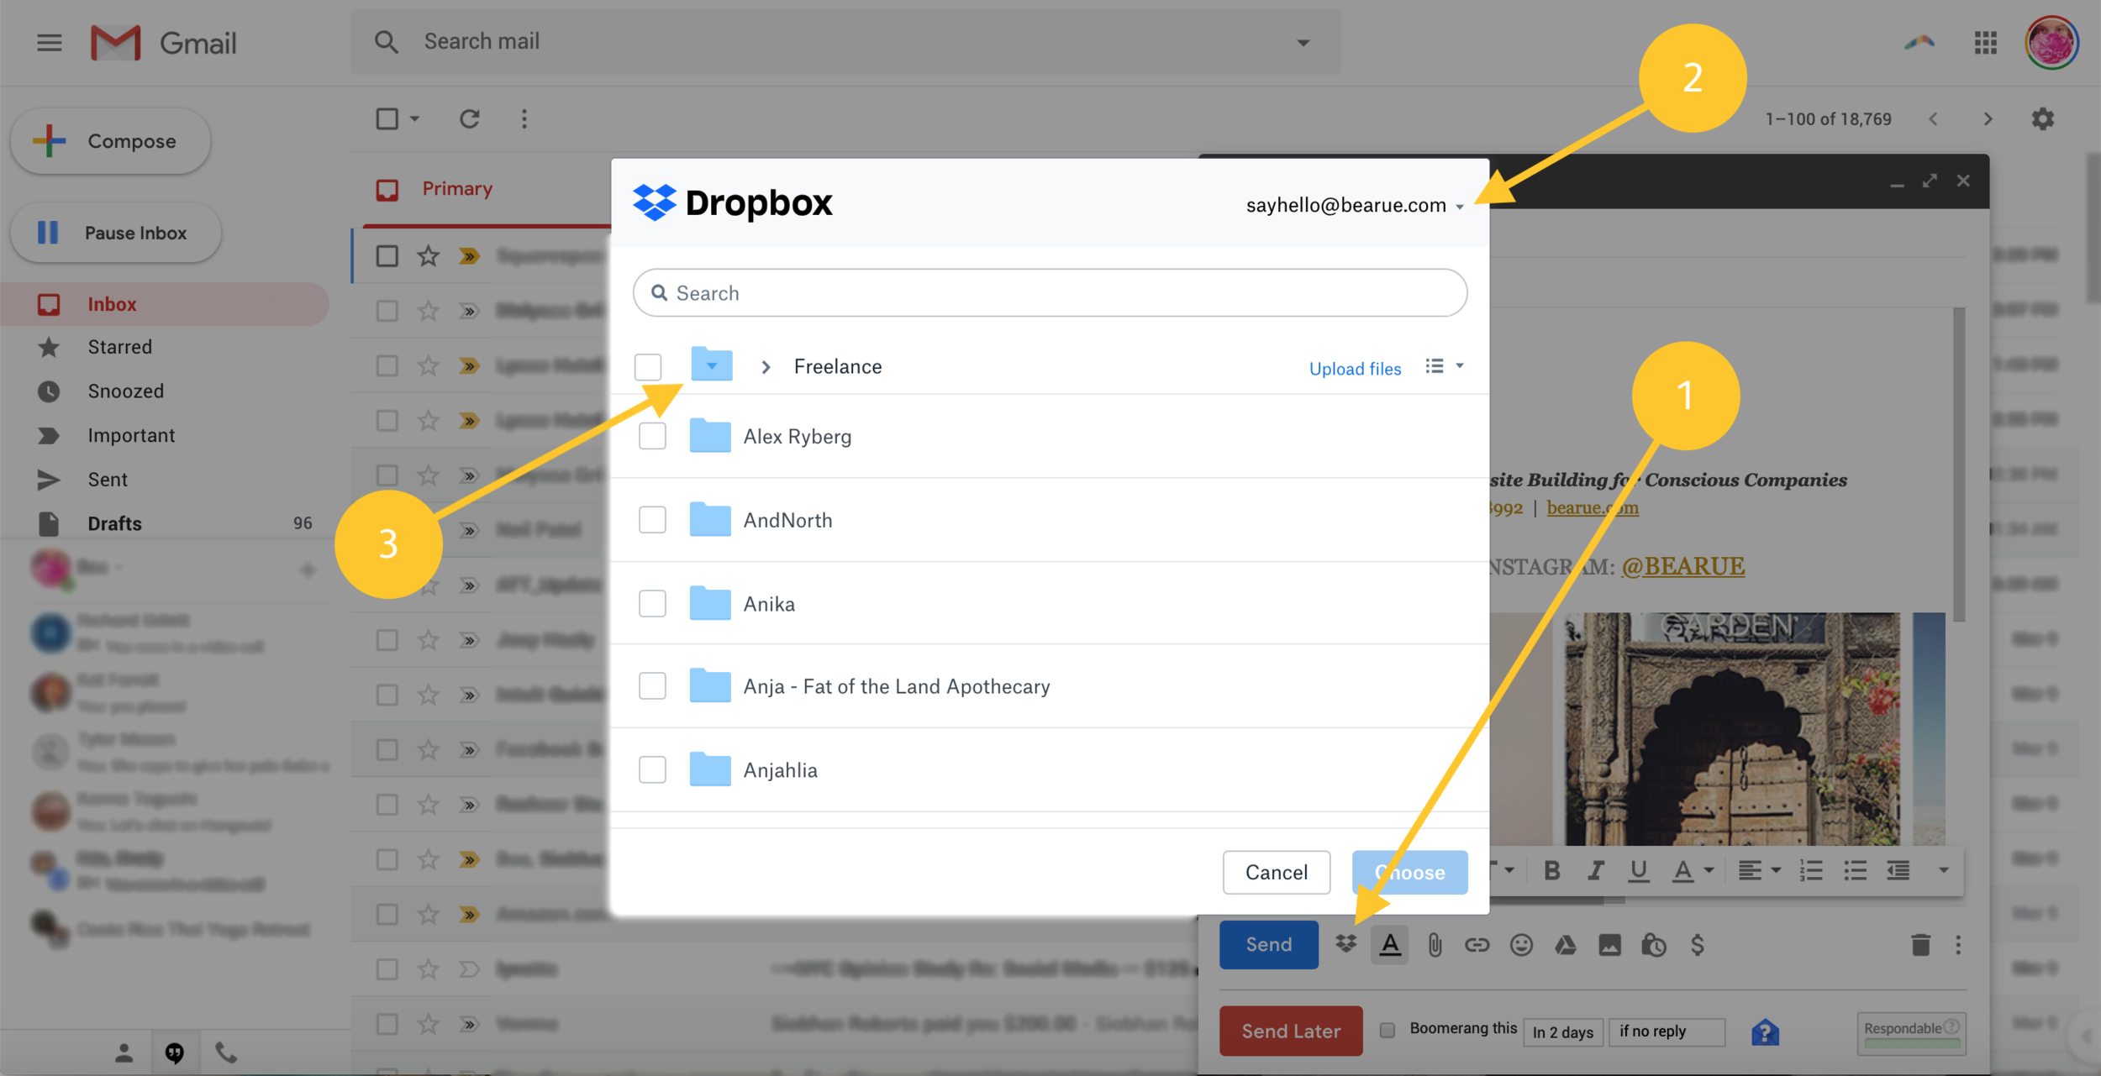Open the emoji picker icon

(1521, 945)
